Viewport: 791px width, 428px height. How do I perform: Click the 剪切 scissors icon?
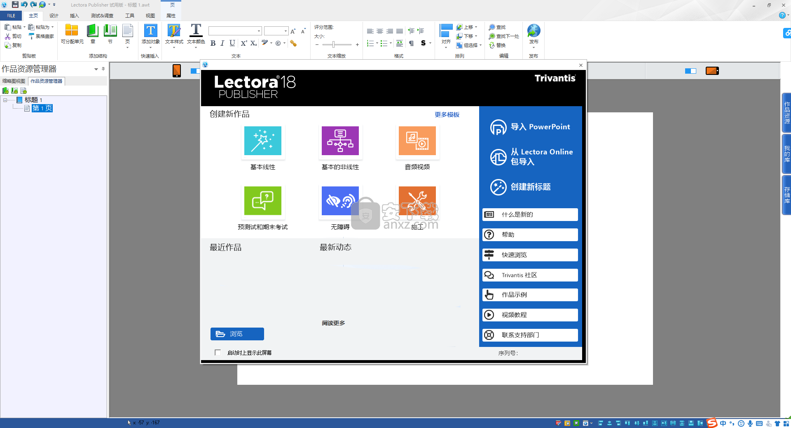point(7,36)
